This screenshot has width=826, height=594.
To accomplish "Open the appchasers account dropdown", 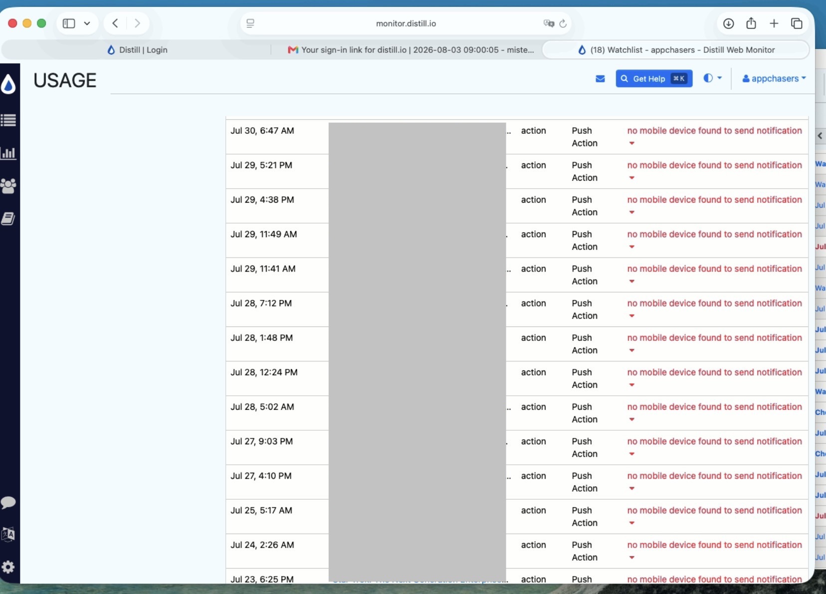I will (x=774, y=78).
